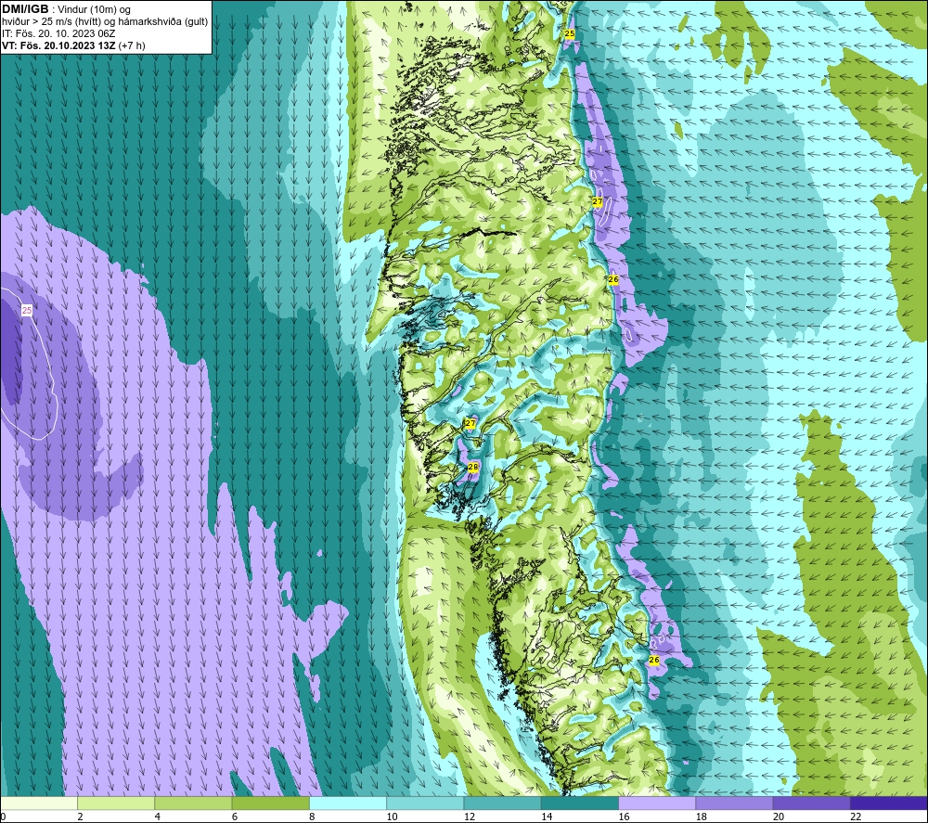Pick the 16–18 m/s lavender scale swatch
Screen dimensions: 928x823
click(x=657, y=803)
